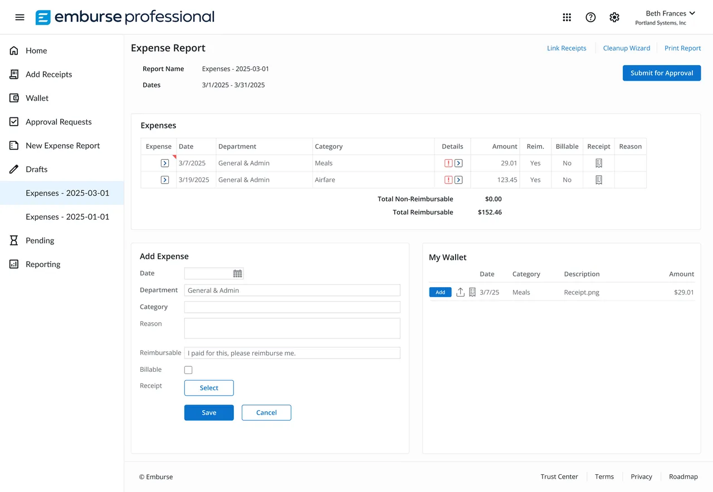The height and width of the screenshot is (492, 713).
Task: Open the Terms footer link
Action: (x=604, y=477)
